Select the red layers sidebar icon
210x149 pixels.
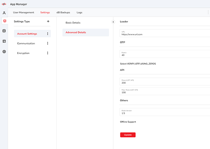pos(5,21)
